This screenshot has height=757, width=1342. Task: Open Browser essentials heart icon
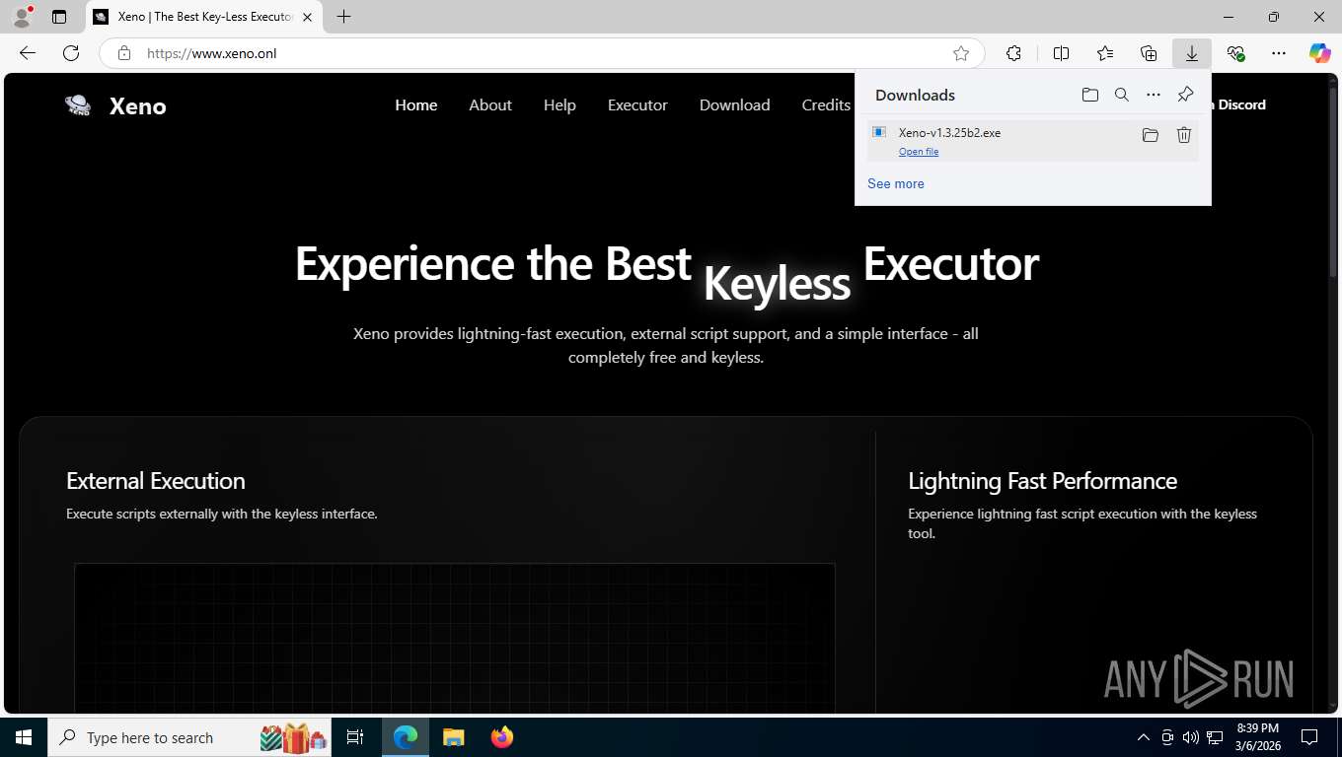pyautogui.click(x=1235, y=53)
